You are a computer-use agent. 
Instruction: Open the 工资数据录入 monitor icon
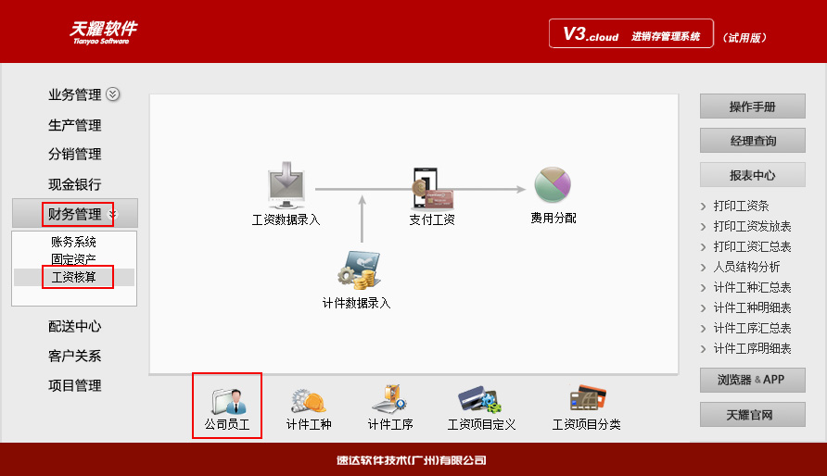(x=286, y=185)
